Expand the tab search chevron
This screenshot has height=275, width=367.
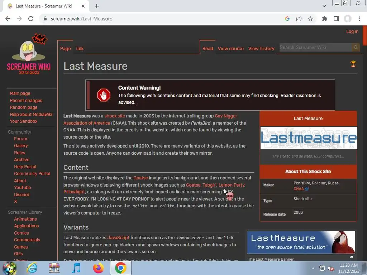pyautogui.click(x=324, y=6)
